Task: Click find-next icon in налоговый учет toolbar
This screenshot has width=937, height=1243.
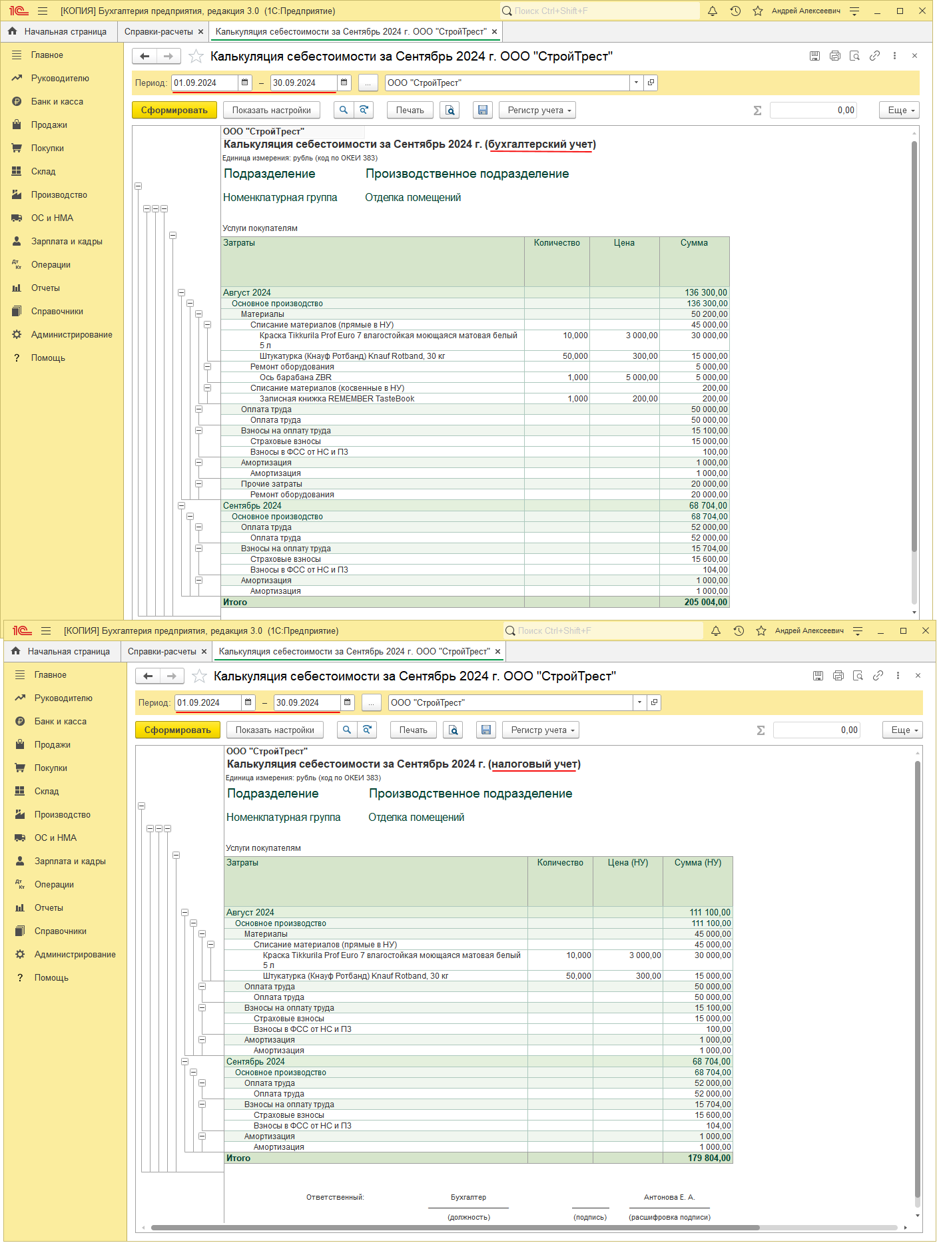Action: (367, 730)
